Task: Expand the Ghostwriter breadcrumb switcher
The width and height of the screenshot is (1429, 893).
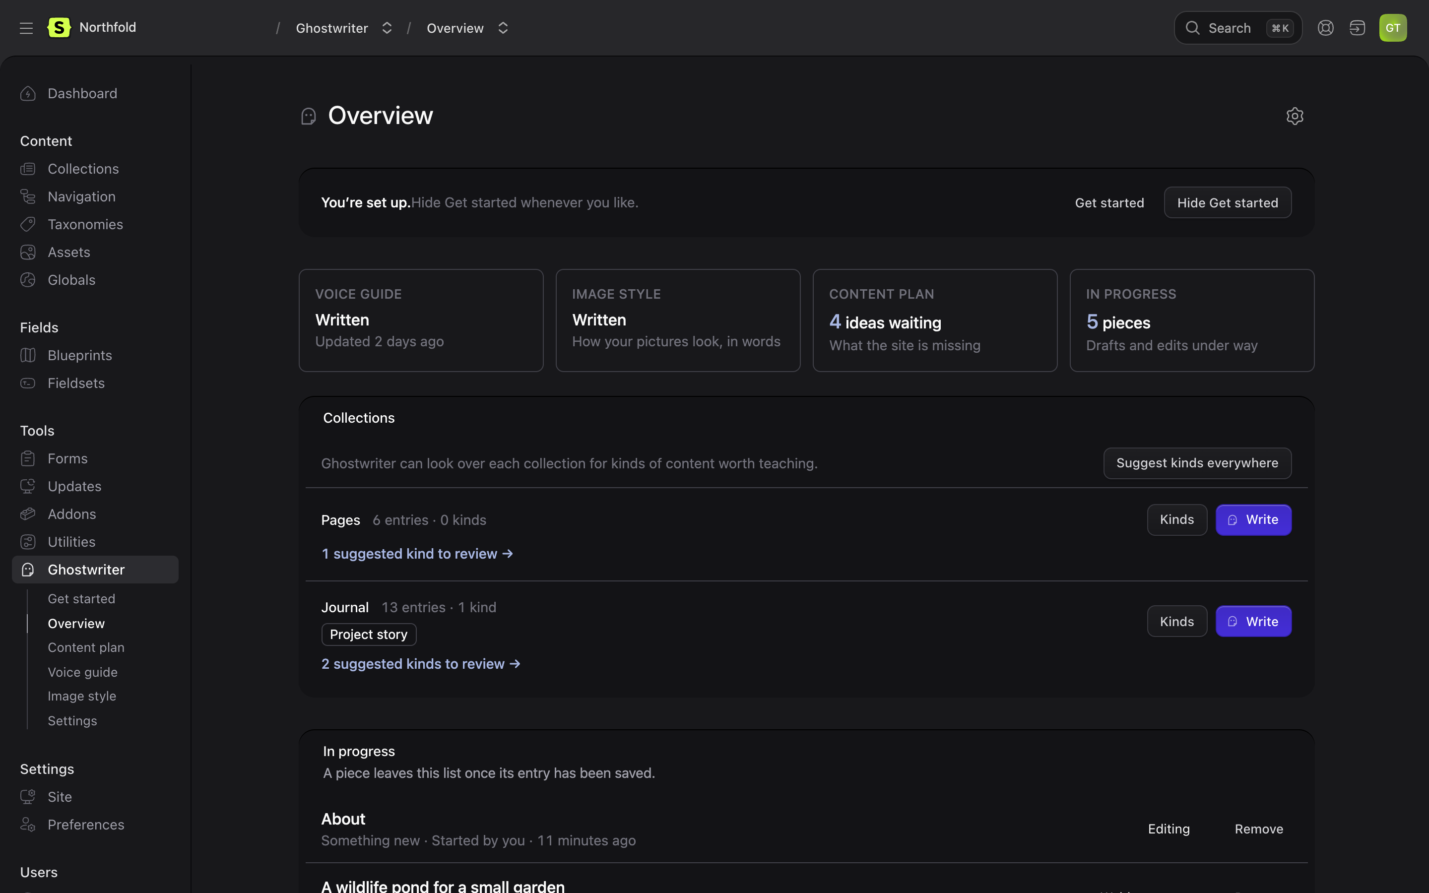Action: 387,28
